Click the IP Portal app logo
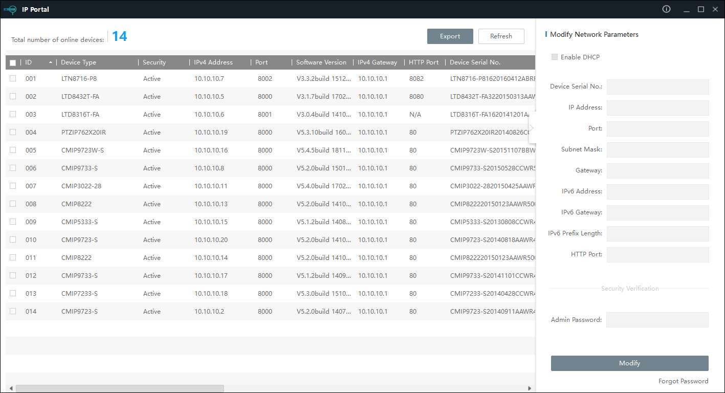725x393 pixels. pyautogui.click(x=10, y=9)
